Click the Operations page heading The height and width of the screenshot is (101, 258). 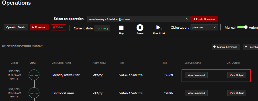16,3
